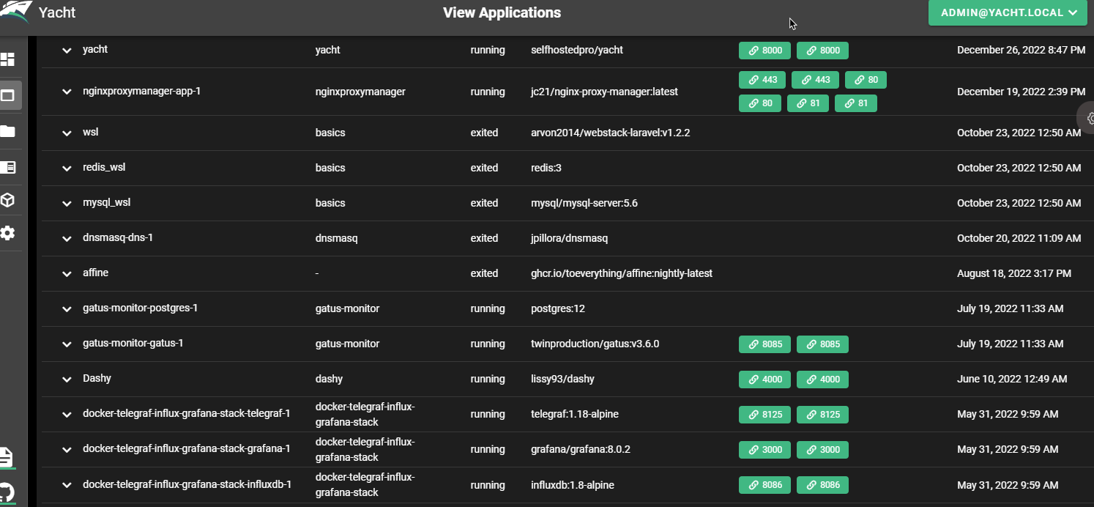Open the Dashboard icon in the sidebar
Screen dimensions: 1094x507
click(x=7, y=59)
